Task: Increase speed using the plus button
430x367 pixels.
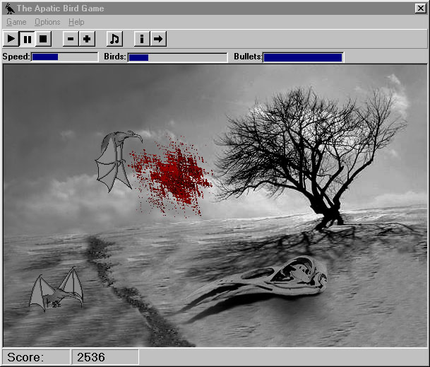Action: 87,39
